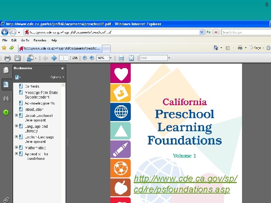Open the zoom percentage dropdown arrow
Screen dimensions: 271x203
(x=111, y=58)
